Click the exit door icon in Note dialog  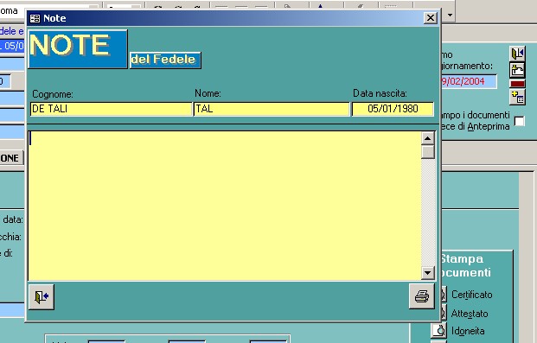pos(42,297)
